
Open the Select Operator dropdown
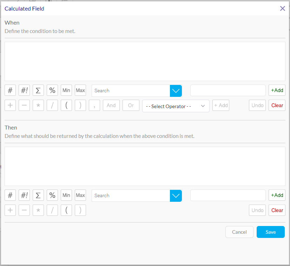176,106
